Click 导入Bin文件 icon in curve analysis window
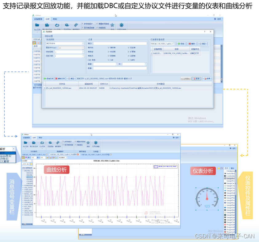Image resolution: width=259 pixels, height=242 pixels. click(34, 143)
